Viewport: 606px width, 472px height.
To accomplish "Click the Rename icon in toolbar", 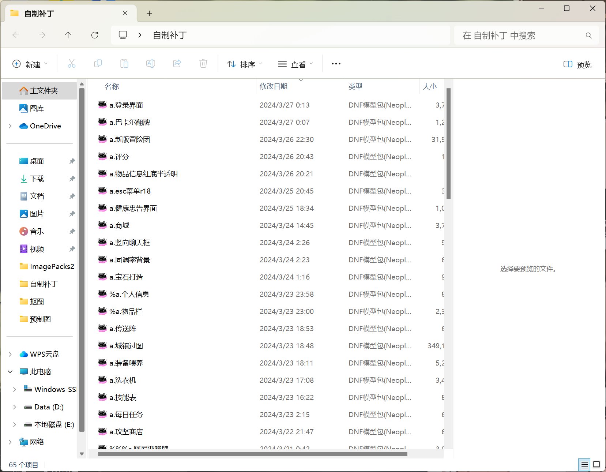I will coord(151,64).
